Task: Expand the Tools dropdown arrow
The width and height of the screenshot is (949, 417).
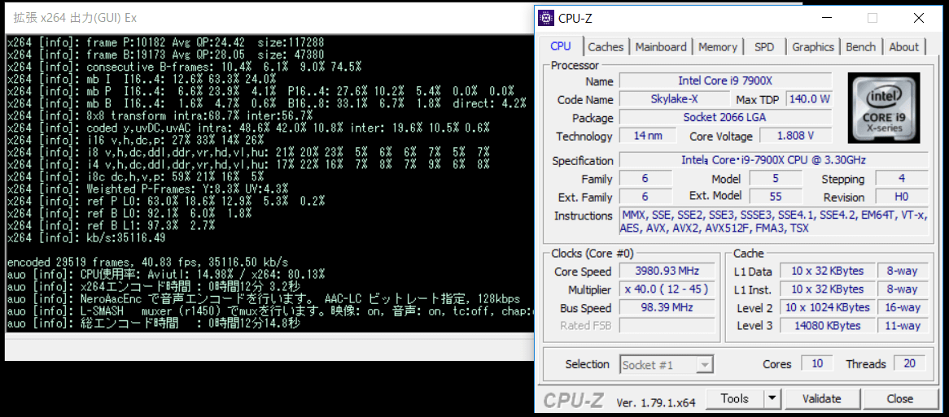Action: [772, 399]
